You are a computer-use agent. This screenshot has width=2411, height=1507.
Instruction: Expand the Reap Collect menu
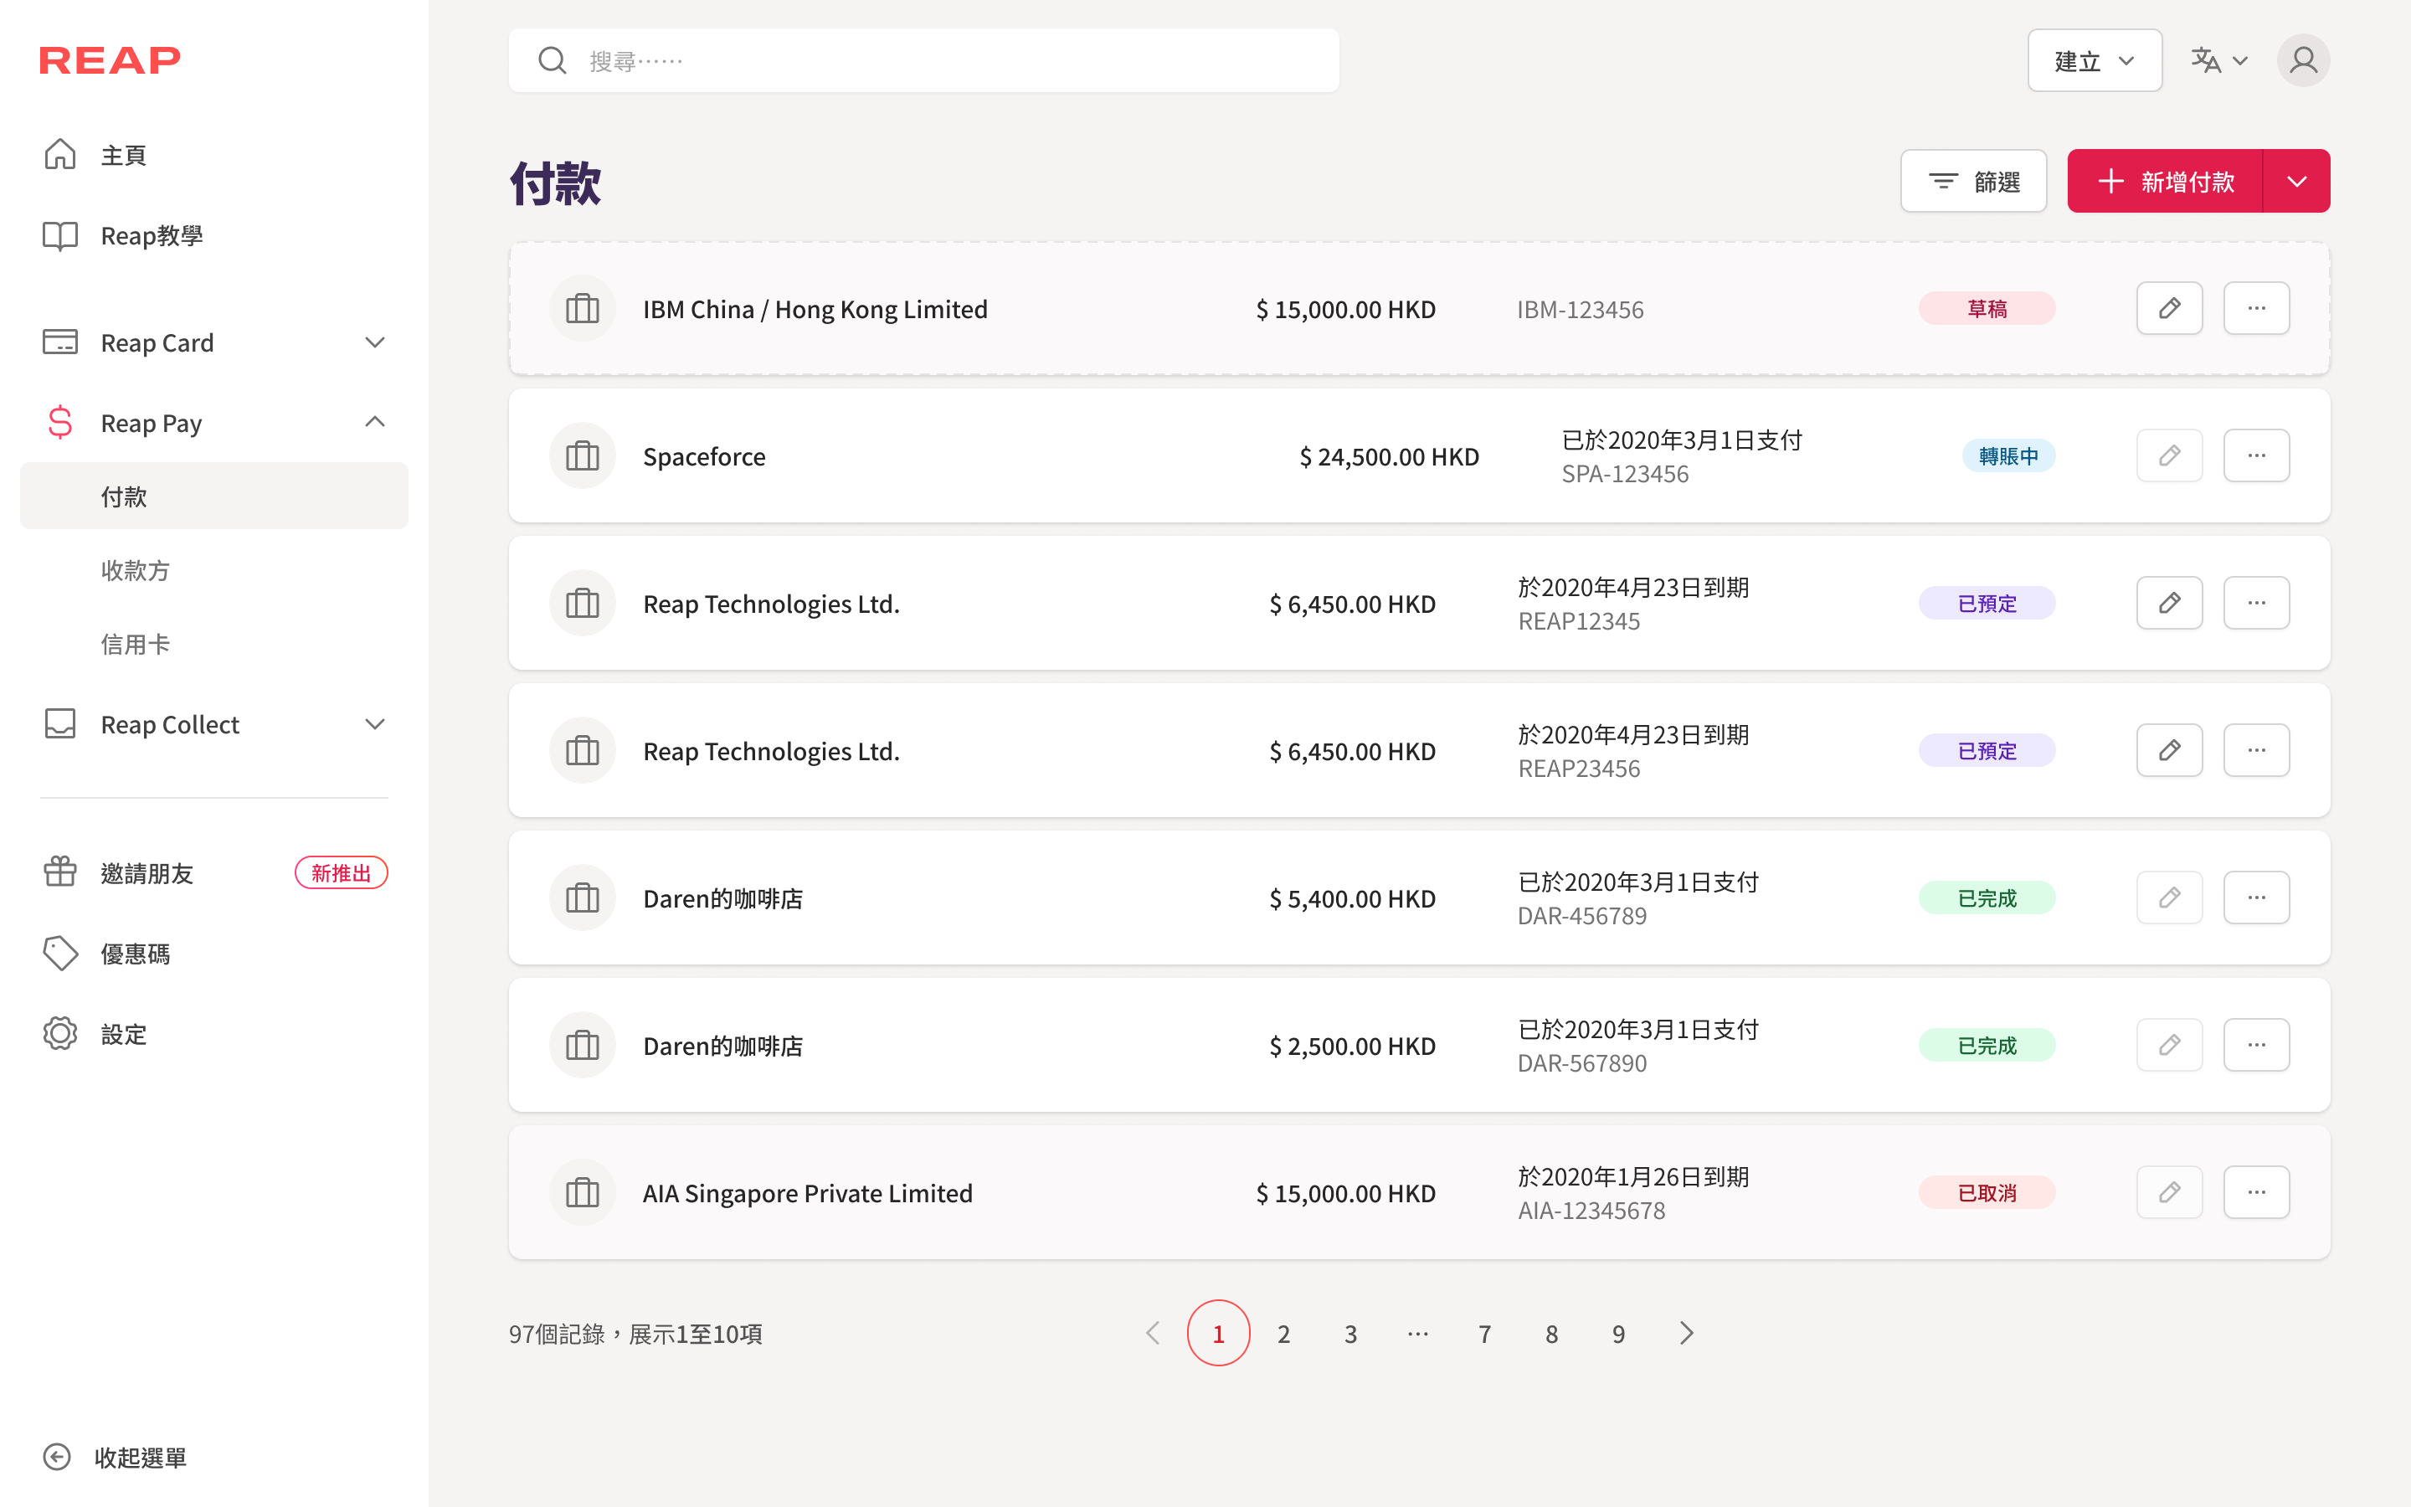point(214,724)
